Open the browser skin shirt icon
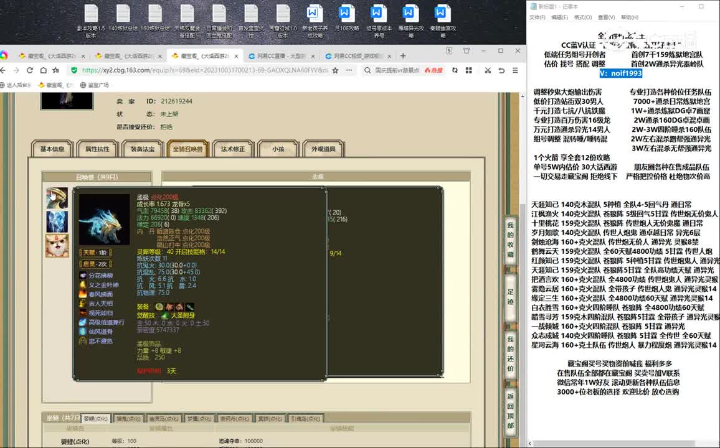Image resolution: width=720 pixels, height=448 pixels. tap(467, 51)
